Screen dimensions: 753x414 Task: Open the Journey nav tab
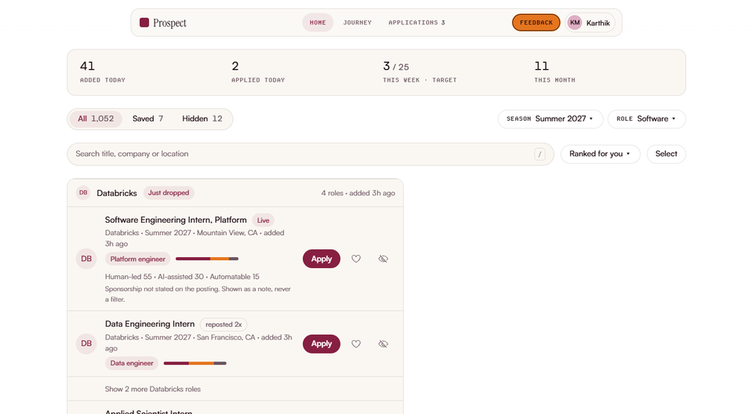(358, 23)
